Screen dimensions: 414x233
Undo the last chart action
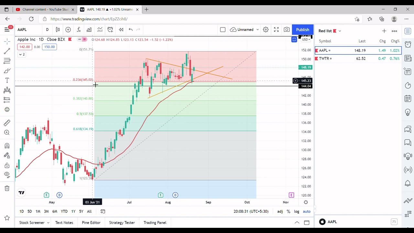pyautogui.click(x=131, y=30)
